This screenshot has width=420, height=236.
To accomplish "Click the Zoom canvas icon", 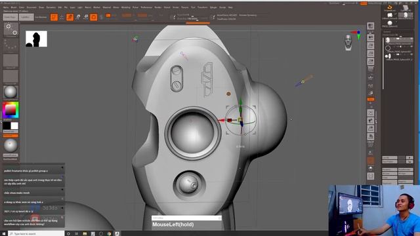I will click(x=370, y=46).
